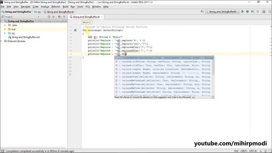
Task: Select the out folder in tree
Action: click(x=14, y=29)
